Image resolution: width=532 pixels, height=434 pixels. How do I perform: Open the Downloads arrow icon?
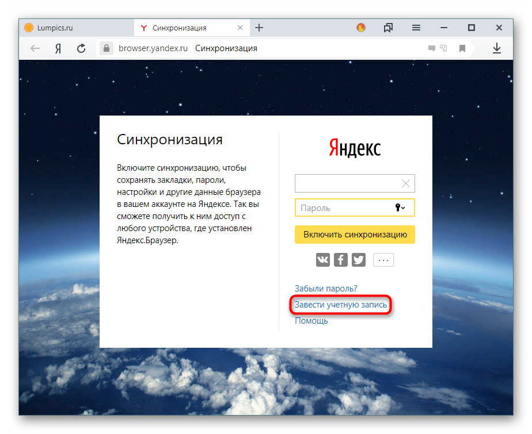click(x=496, y=49)
